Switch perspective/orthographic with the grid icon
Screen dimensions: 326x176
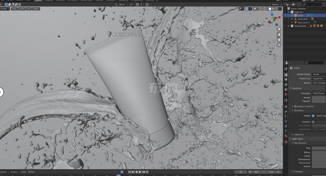coord(279,45)
